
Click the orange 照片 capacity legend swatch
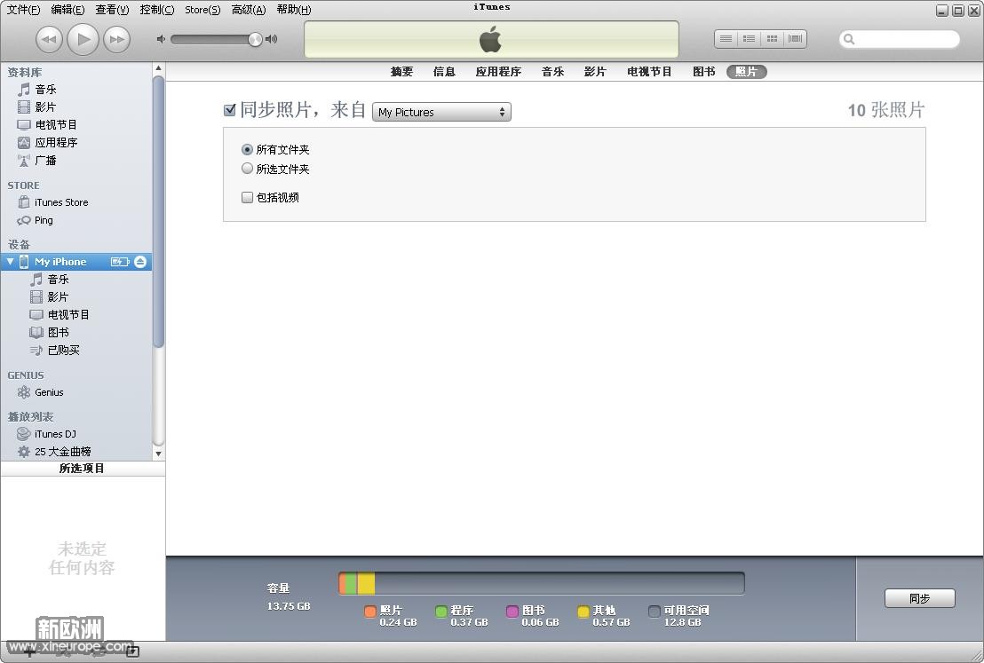tap(370, 611)
